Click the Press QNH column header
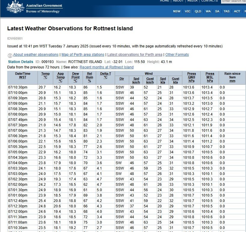The width and height of the screenshot is (246, 232). pyautogui.click(x=191, y=77)
